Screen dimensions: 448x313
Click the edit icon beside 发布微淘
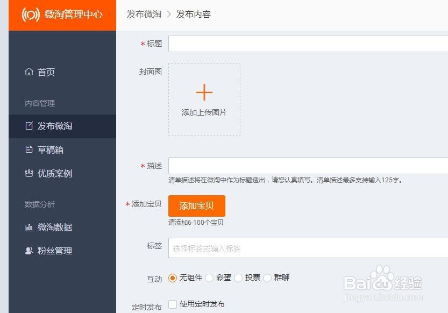tap(29, 126)
